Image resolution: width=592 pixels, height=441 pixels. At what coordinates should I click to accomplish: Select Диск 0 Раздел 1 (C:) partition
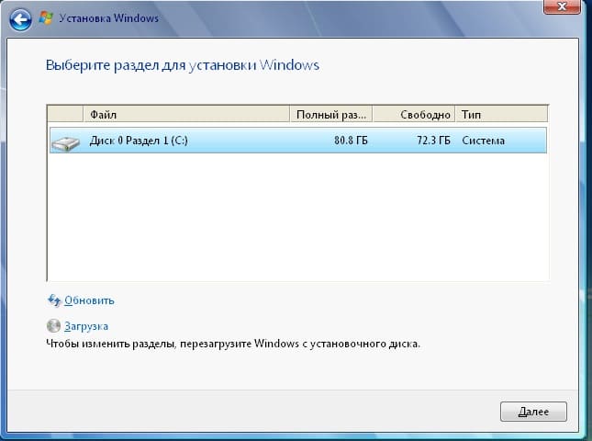(x=138, y=141)
